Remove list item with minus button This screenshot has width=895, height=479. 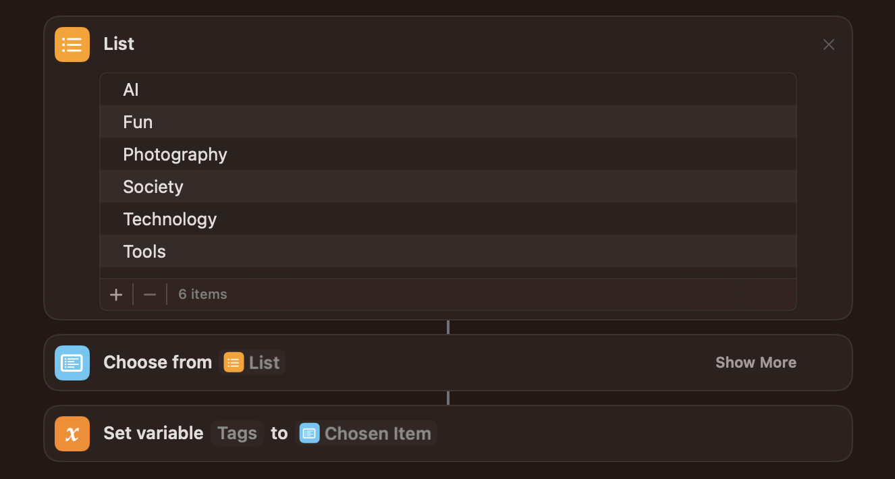(150, 295)
